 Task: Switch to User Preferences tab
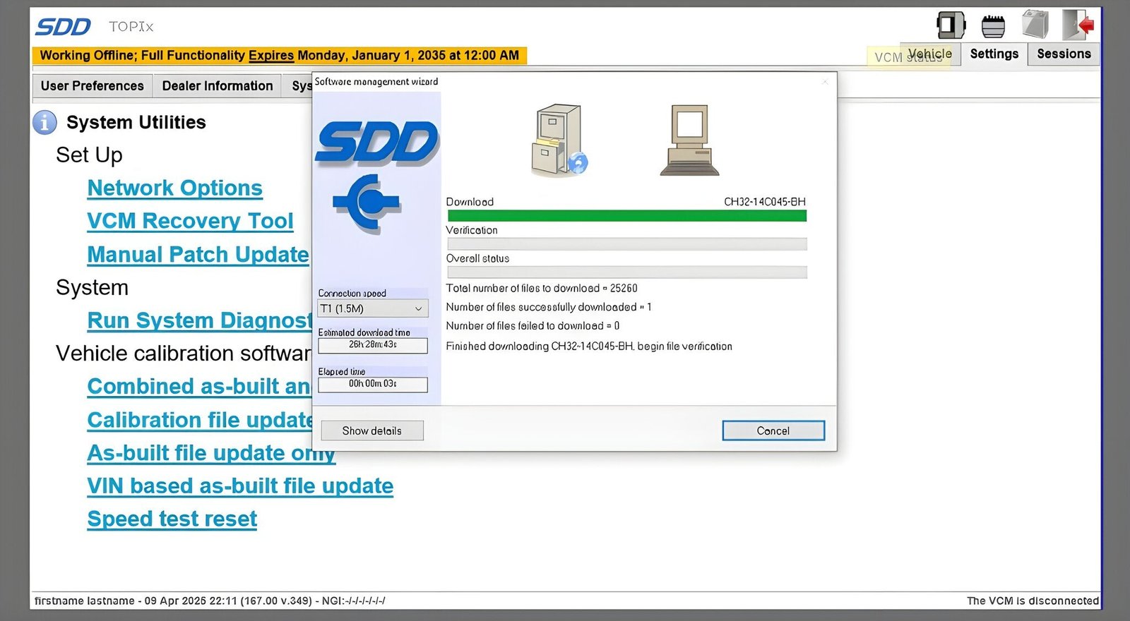click(92, 85)
